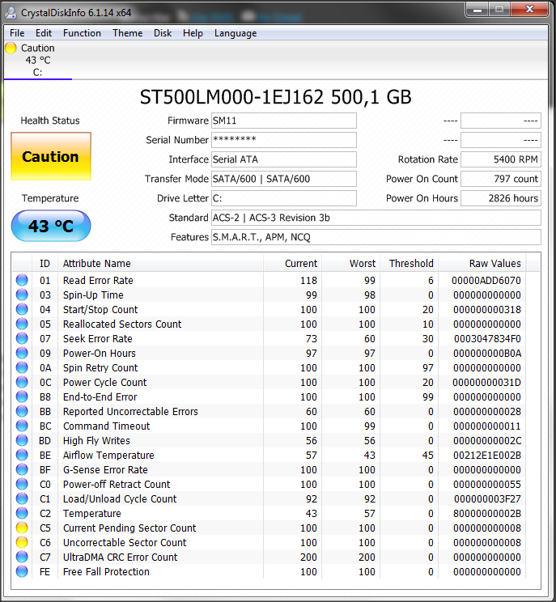Click status icon of Reallocated Sectors Count
This screenshot has height=602, width=556.
pos(22,324)
